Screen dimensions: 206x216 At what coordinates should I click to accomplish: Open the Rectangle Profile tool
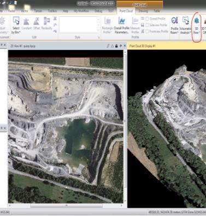point(108,25)
